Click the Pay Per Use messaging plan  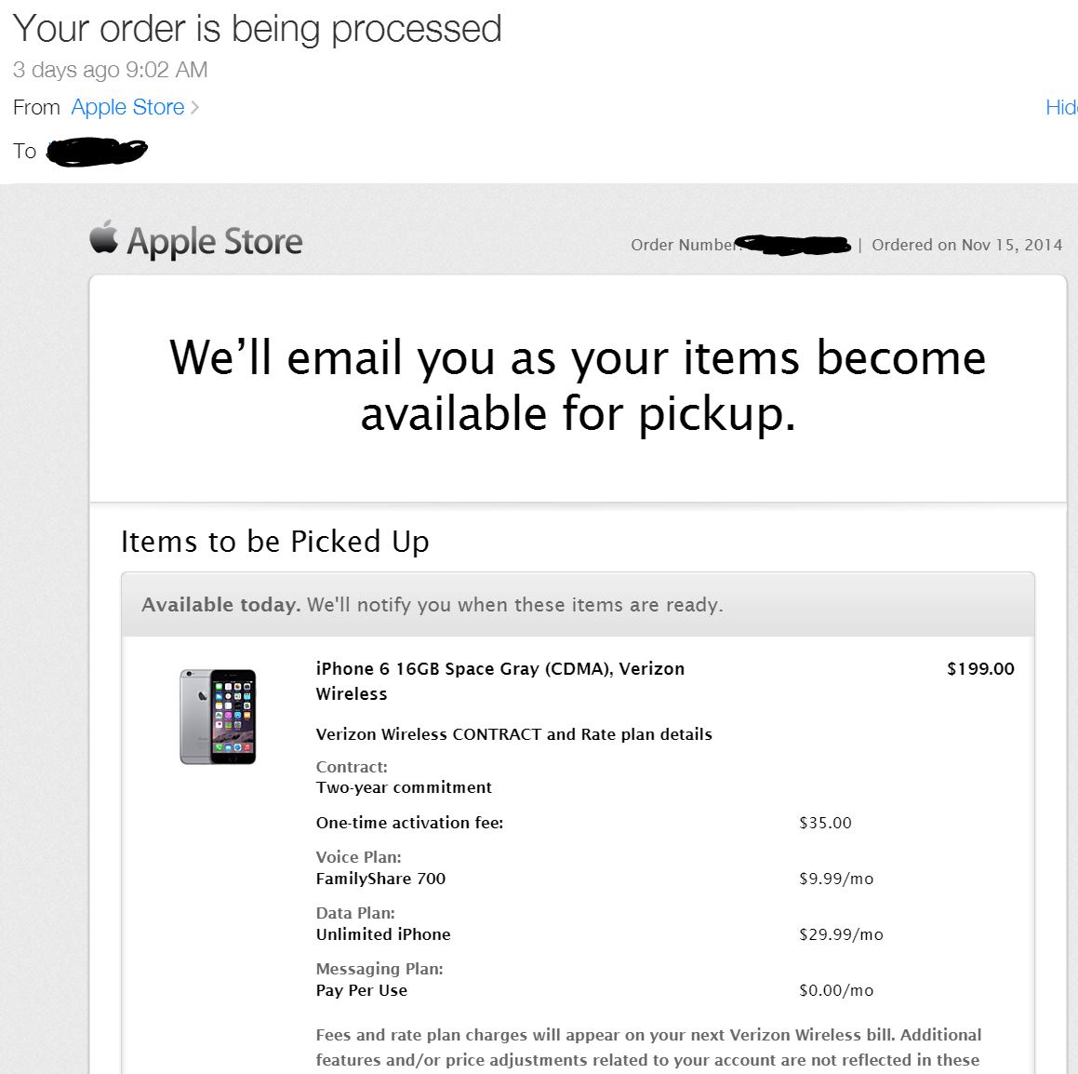point(362,991)
